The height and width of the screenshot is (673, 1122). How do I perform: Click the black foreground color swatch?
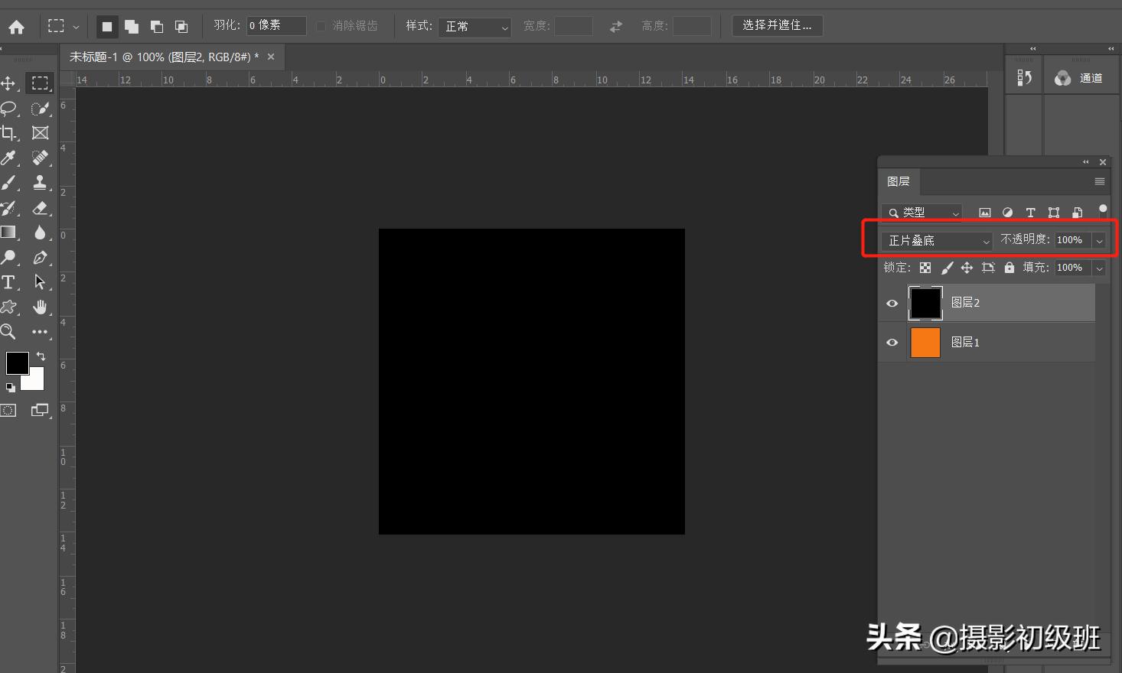point(17,363)
